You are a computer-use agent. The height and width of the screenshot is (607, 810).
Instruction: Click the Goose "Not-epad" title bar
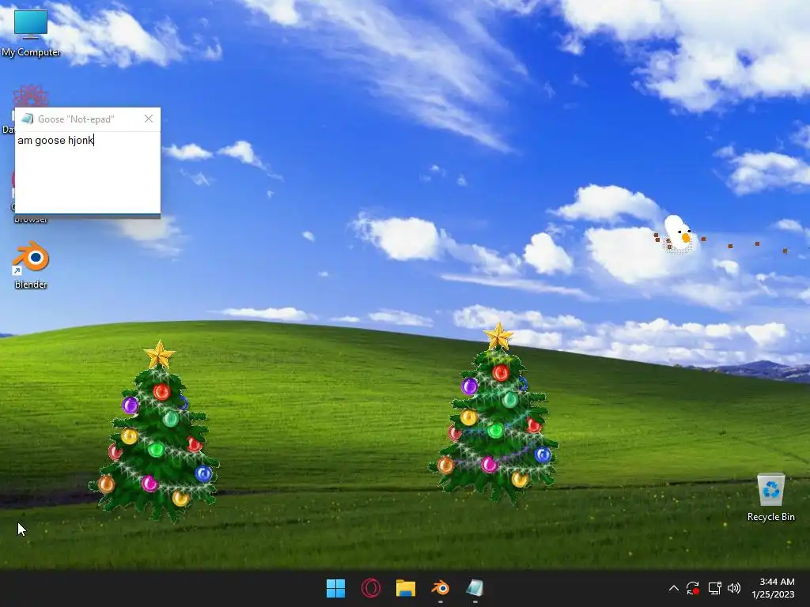click(88, 119)
